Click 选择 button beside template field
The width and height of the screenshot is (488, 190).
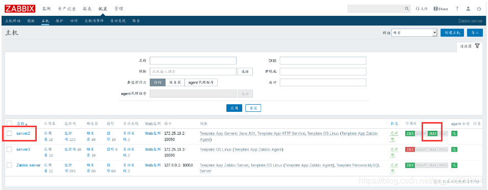(x=245, y=72)
